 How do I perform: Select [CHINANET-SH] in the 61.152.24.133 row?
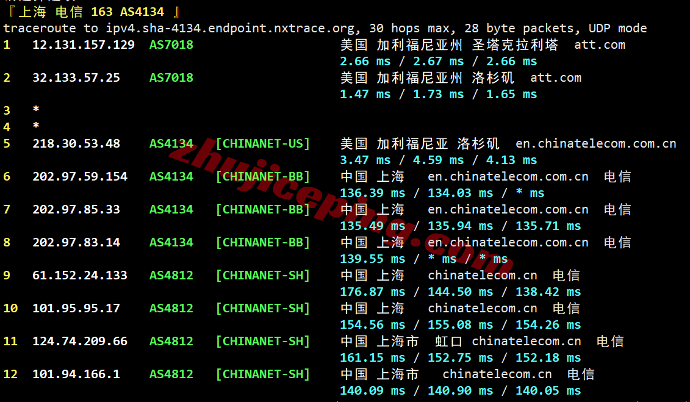(x=263, y=276)
